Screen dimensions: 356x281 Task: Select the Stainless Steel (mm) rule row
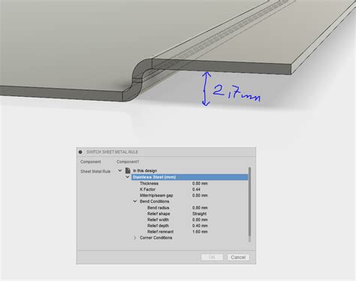(190, 177)
